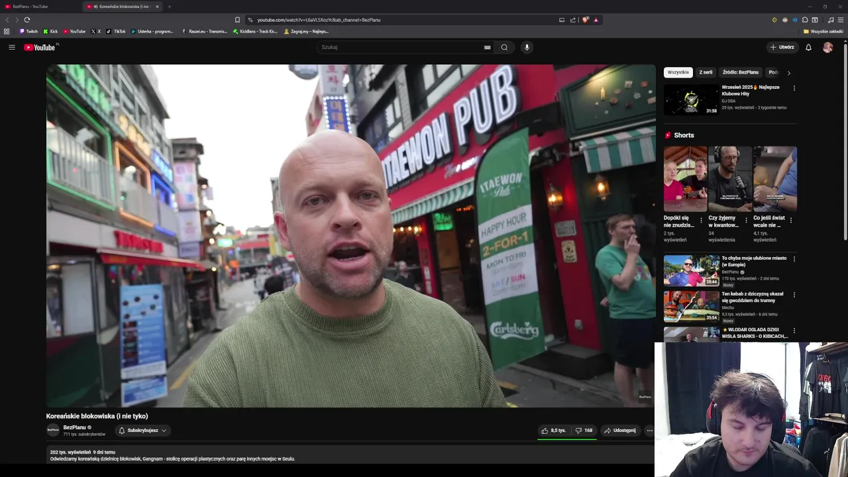Open the Wrzesień 2025 Najlepsze Klubowe Hity thumbnail
Screen dimensions: 848x477
click(691, 99)
